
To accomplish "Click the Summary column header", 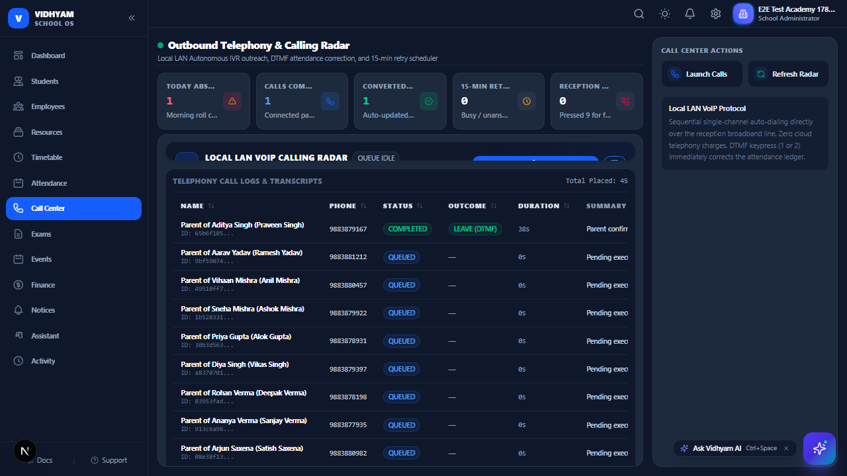I will coord(606,206).
